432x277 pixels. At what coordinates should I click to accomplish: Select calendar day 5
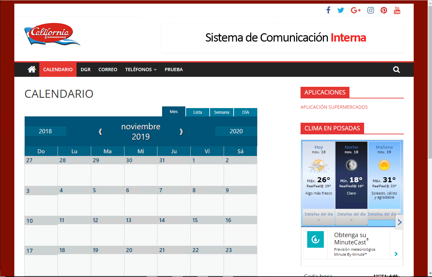coord(95,190)
